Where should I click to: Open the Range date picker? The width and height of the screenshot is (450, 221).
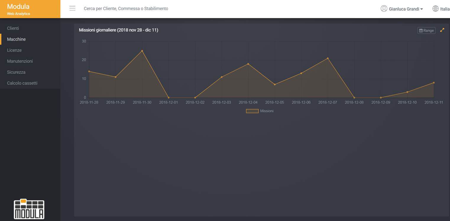[x=426, y=30]
